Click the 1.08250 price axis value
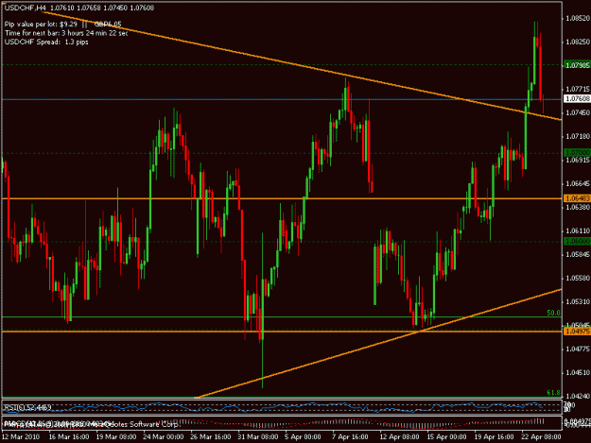 pyautogui.click(x=578, y=42)
